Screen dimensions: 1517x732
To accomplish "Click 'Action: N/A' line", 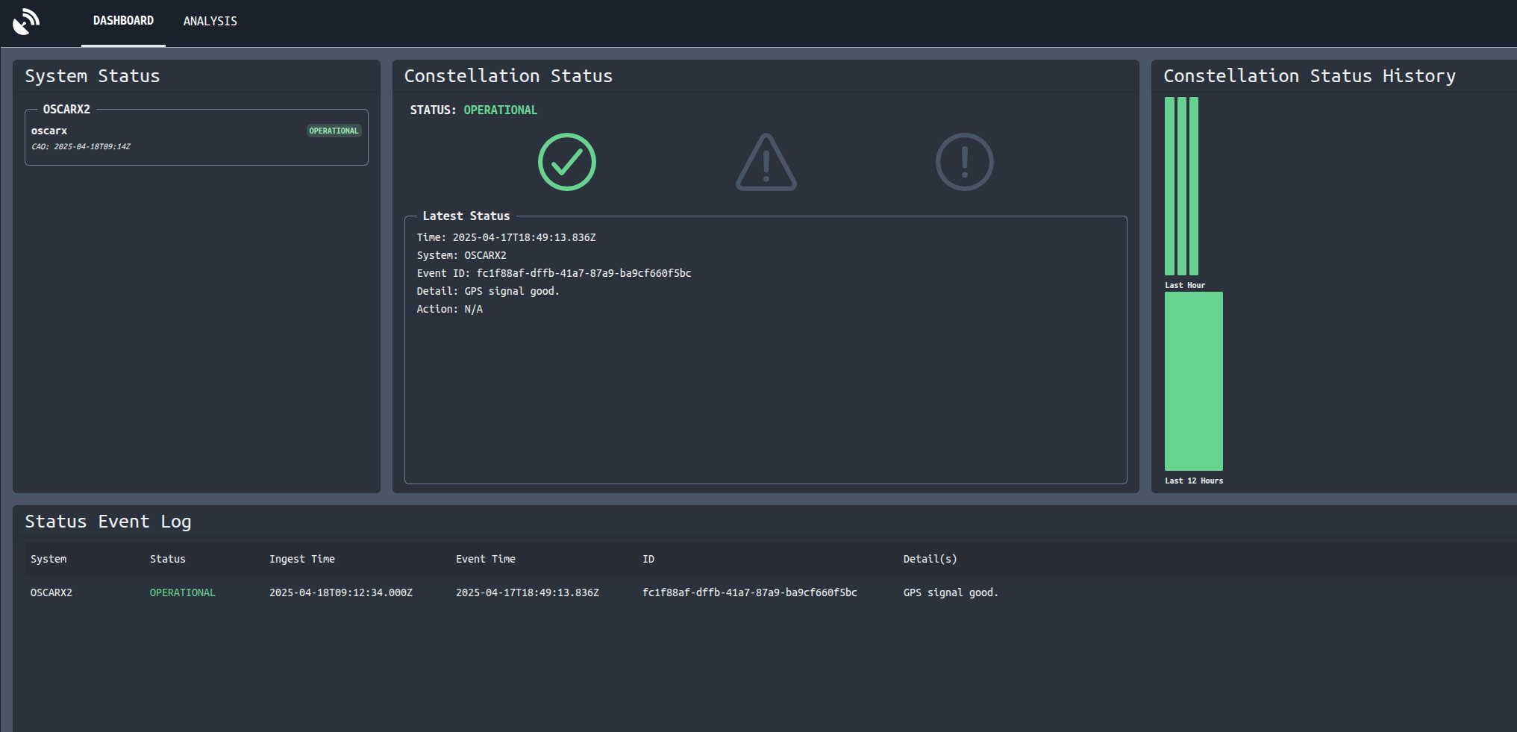I will tap(450, 309).
